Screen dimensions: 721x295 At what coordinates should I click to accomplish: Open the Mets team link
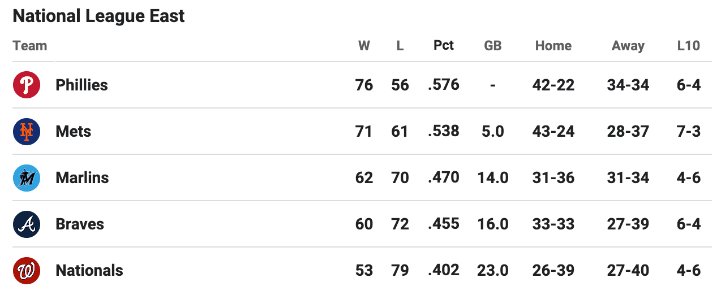tap(73, 132)
